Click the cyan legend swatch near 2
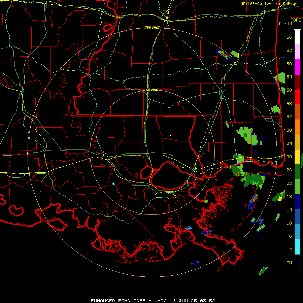Image resolution: width=303 pixels, height=303 pixels. pyautogui.click(x=297, y=247)
